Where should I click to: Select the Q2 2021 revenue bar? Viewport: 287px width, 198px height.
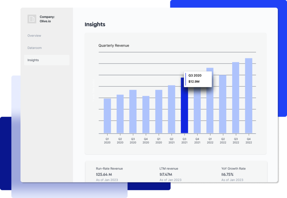pyautogui.click(x=172, y=109)
